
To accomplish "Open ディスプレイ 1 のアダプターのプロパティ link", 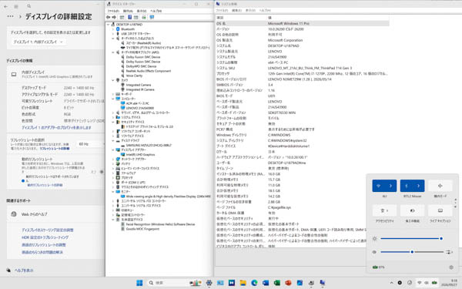I will pos(56,128).
